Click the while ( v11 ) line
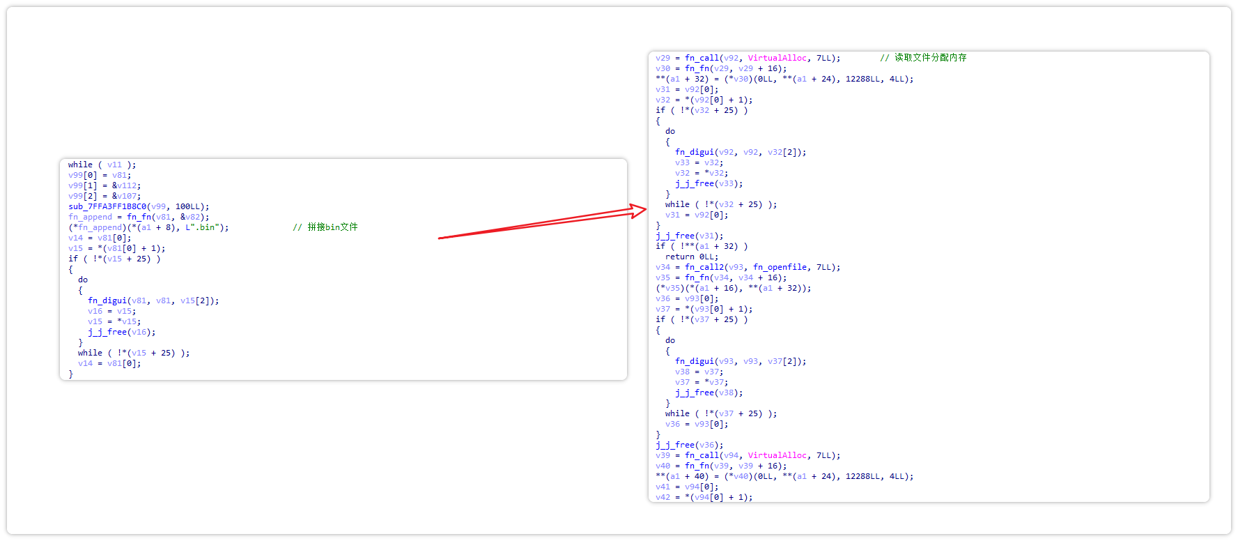 coord(102,165)
